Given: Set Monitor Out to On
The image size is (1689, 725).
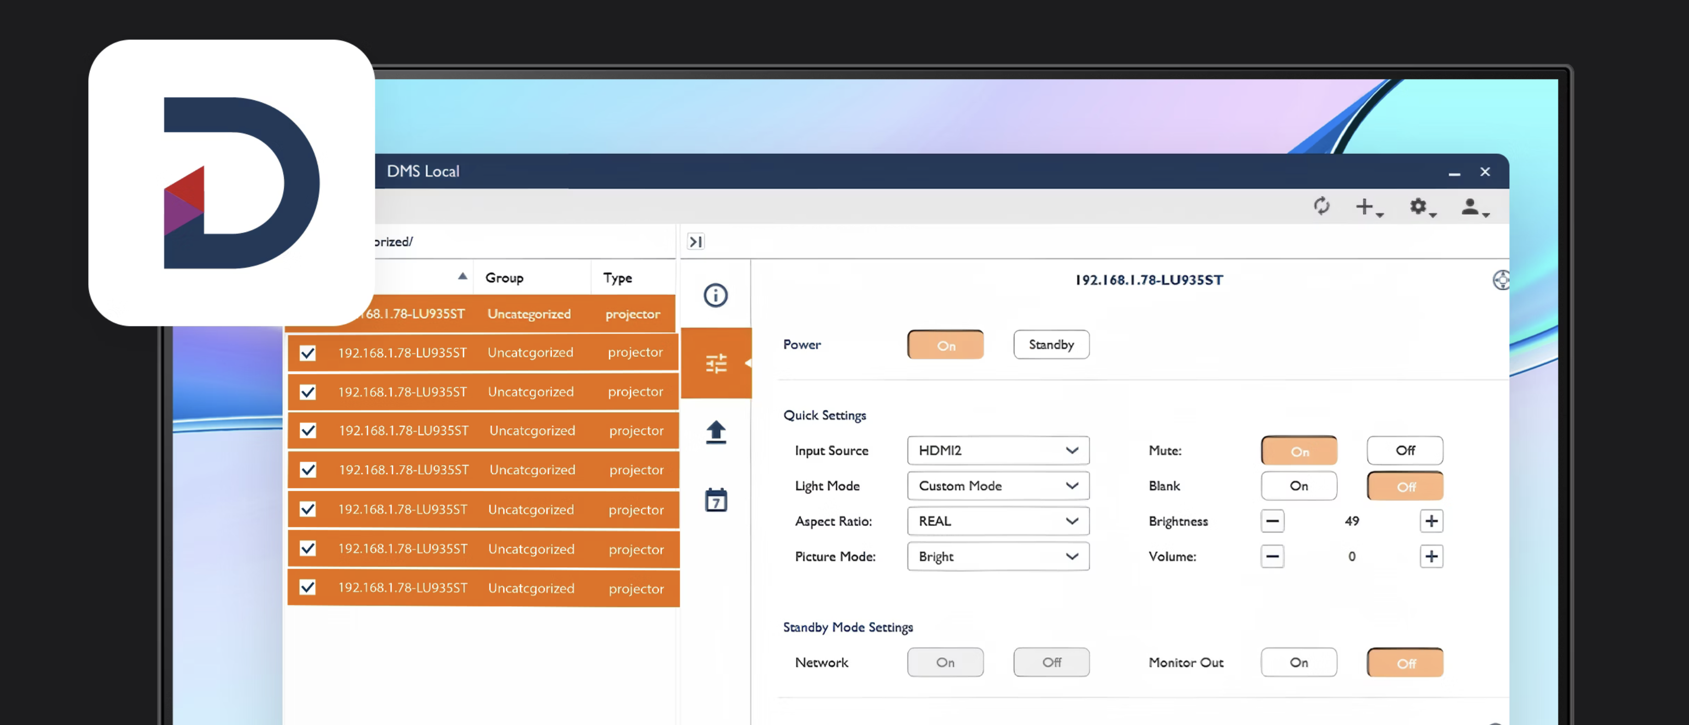Looking at the screenshot, I should 1298,663.
